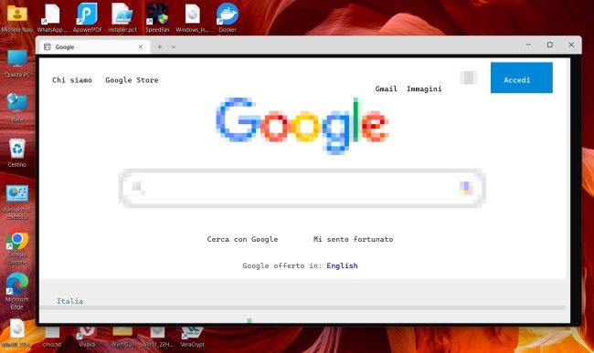
Task: Launch ApowerPDF from the desktop
Action: tap(87, 18)
